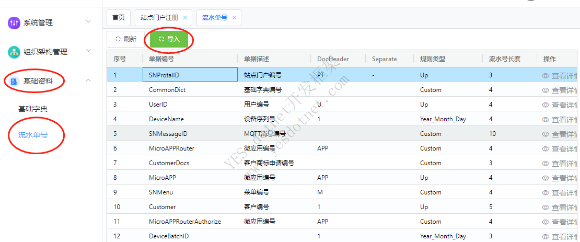The height and width of the screenshot is (242, 580).
Task: Click eye icon in DeviceName row
Action: point(546,120)
